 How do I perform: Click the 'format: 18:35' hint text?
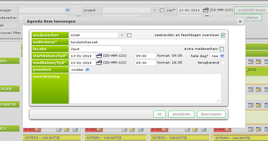[x=170, y=63]
